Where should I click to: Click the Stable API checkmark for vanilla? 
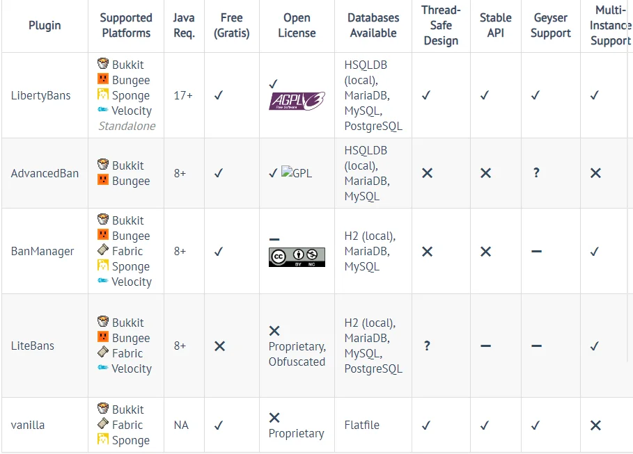485,425
